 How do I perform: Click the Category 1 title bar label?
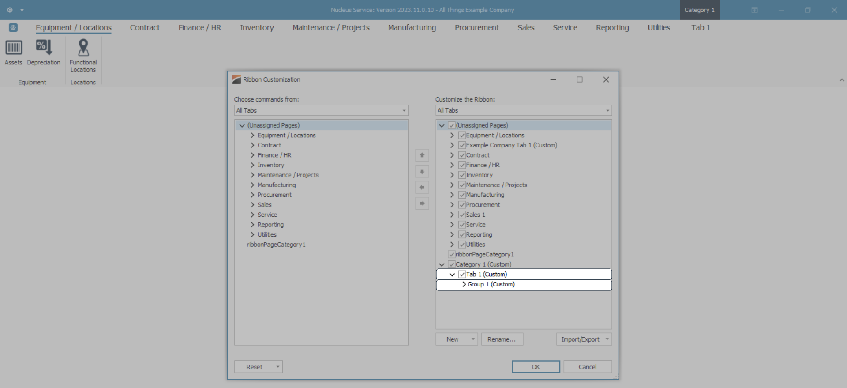click(x=700, y=10)
